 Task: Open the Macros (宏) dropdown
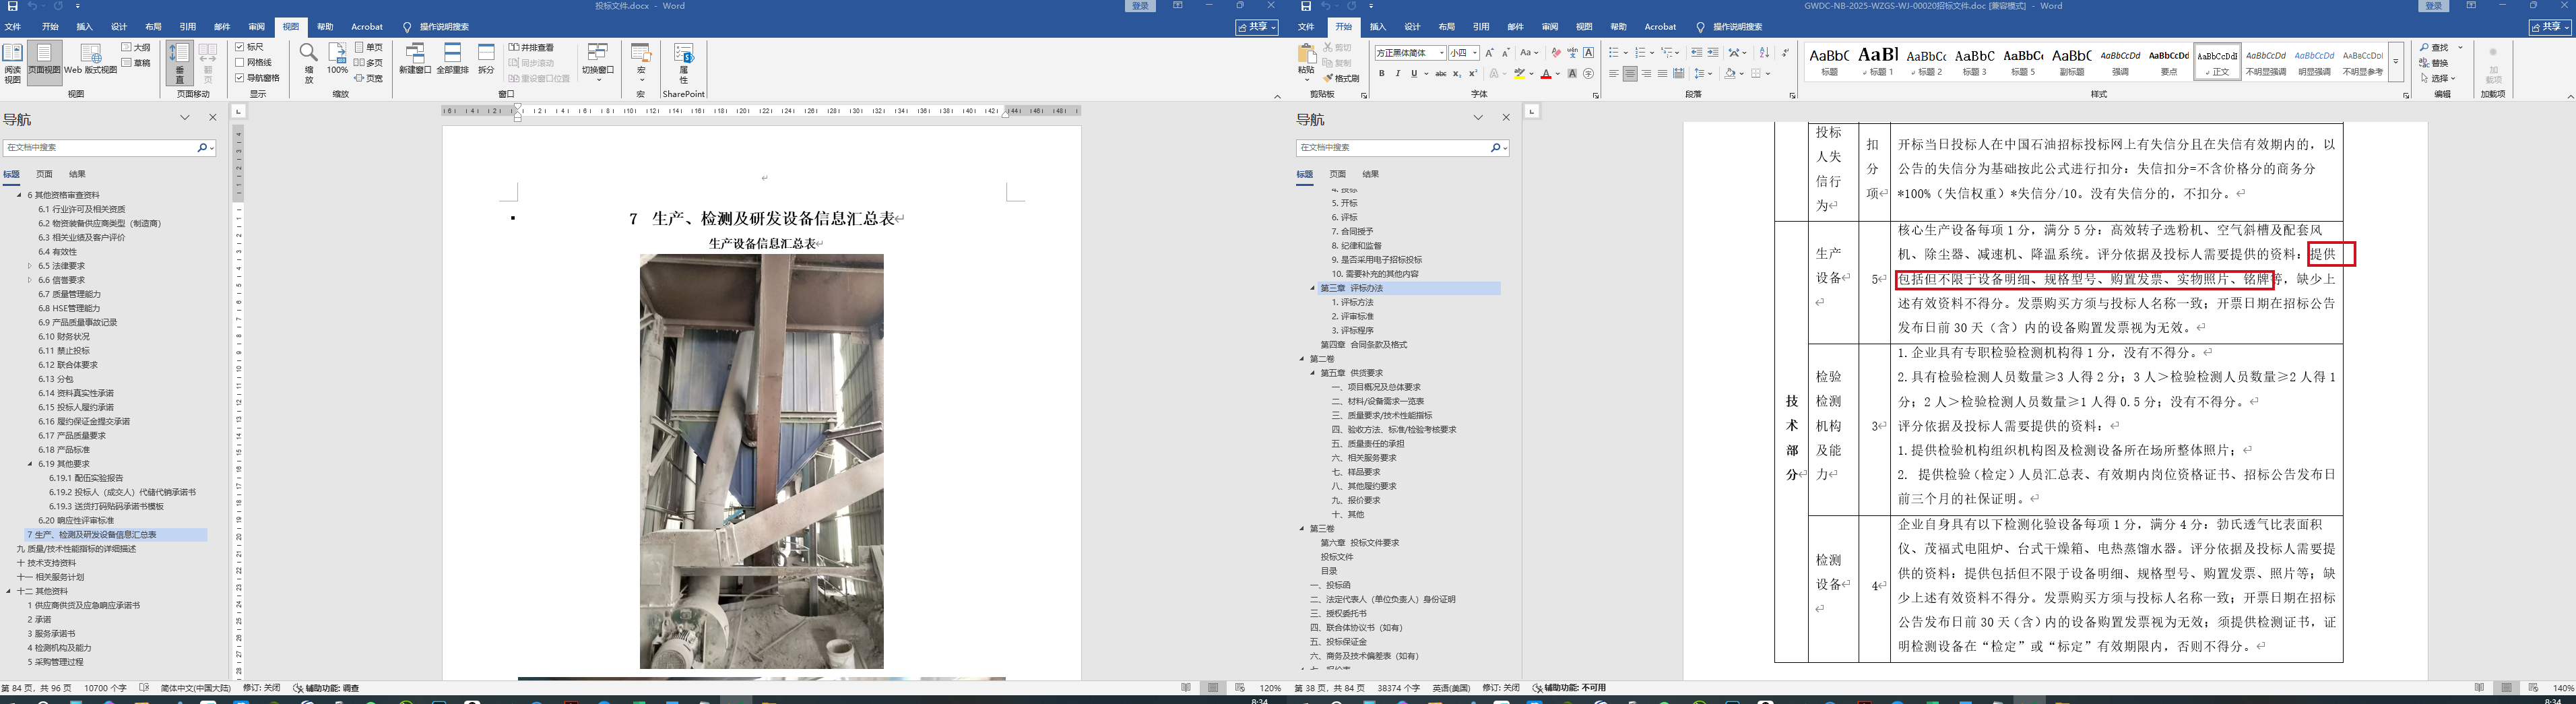(641, 63)
